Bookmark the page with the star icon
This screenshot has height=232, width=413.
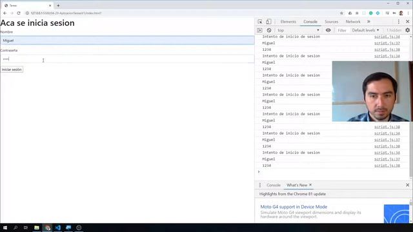pyautogui.click(x=341, y=13)
